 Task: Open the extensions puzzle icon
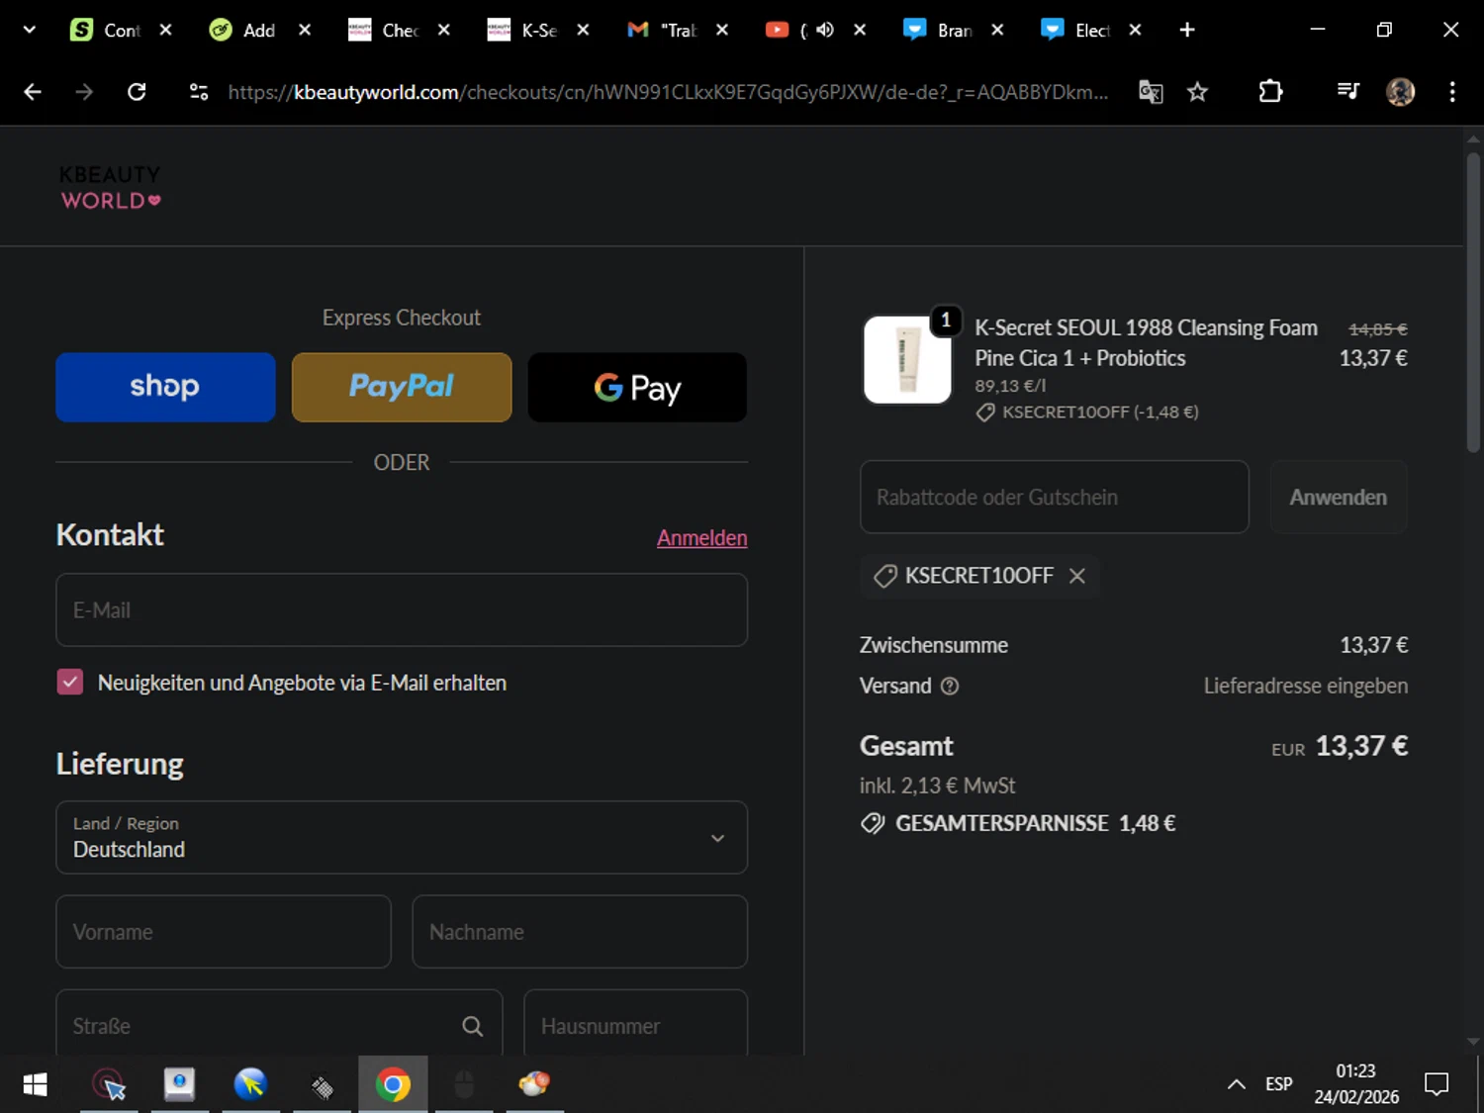pos(1270,92)
